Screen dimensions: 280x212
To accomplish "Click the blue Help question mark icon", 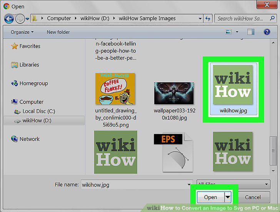I will tap(267, 32).
